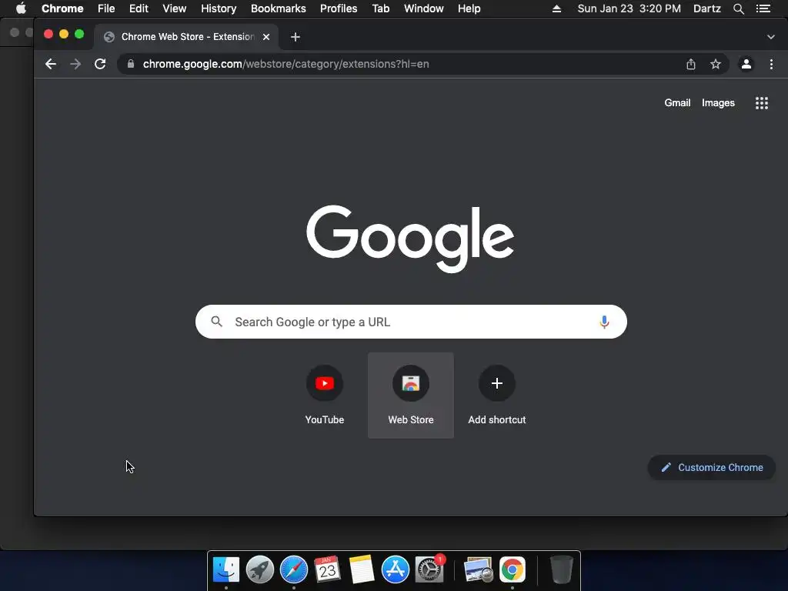Click the address bar URL
The width and height of the screenshot is (788, 591).
coord(286,64)
